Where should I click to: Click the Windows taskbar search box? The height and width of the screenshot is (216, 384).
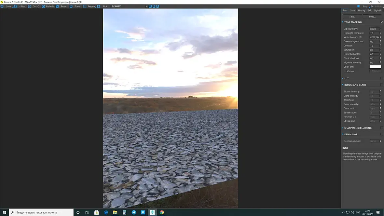pyautogui.click(x=41, y=212)
